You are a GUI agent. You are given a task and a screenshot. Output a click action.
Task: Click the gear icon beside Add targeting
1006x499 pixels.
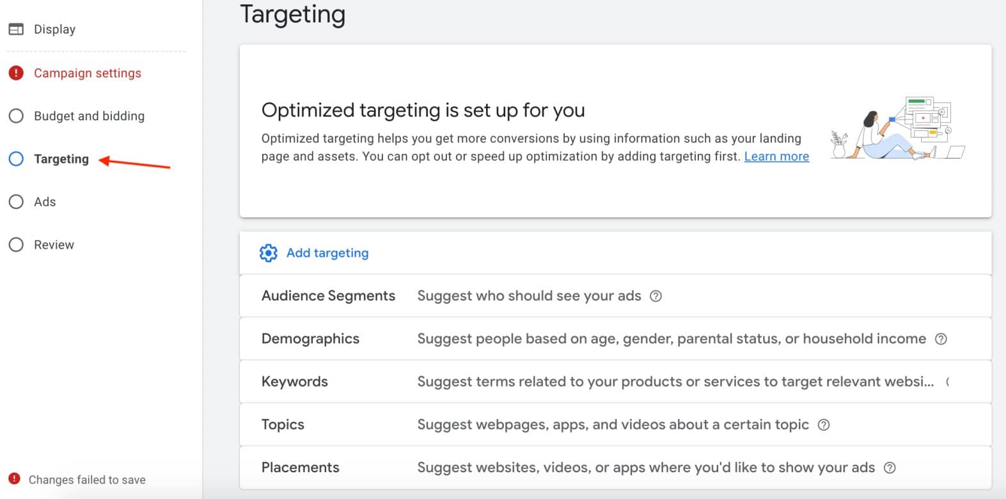(x=269, y=253)
